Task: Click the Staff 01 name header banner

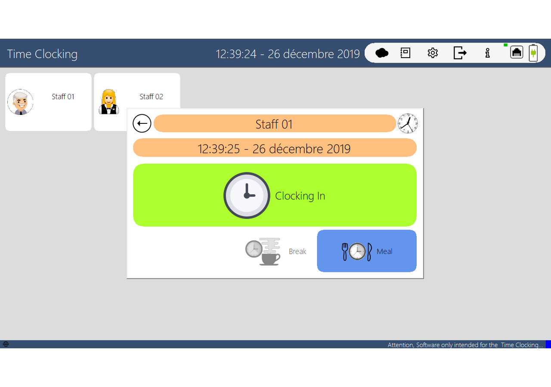Action: click(x=274, y=124)
